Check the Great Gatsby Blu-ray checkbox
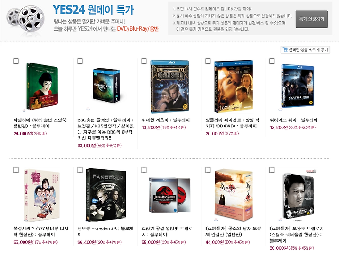The image size is (339, 254). (x=144, y=61)
